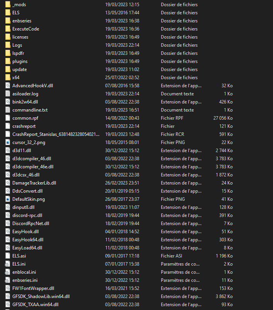Viewport: 273px width, 310px height.
Task: Select the lspdfr folder name
Action: tap(18, 53)
